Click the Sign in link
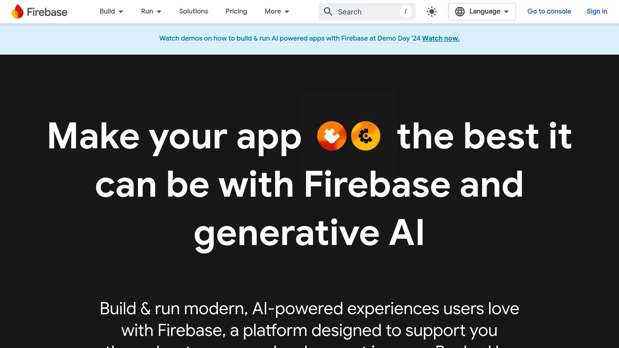The height and width of the screenshot is (348, 619). 597,11
